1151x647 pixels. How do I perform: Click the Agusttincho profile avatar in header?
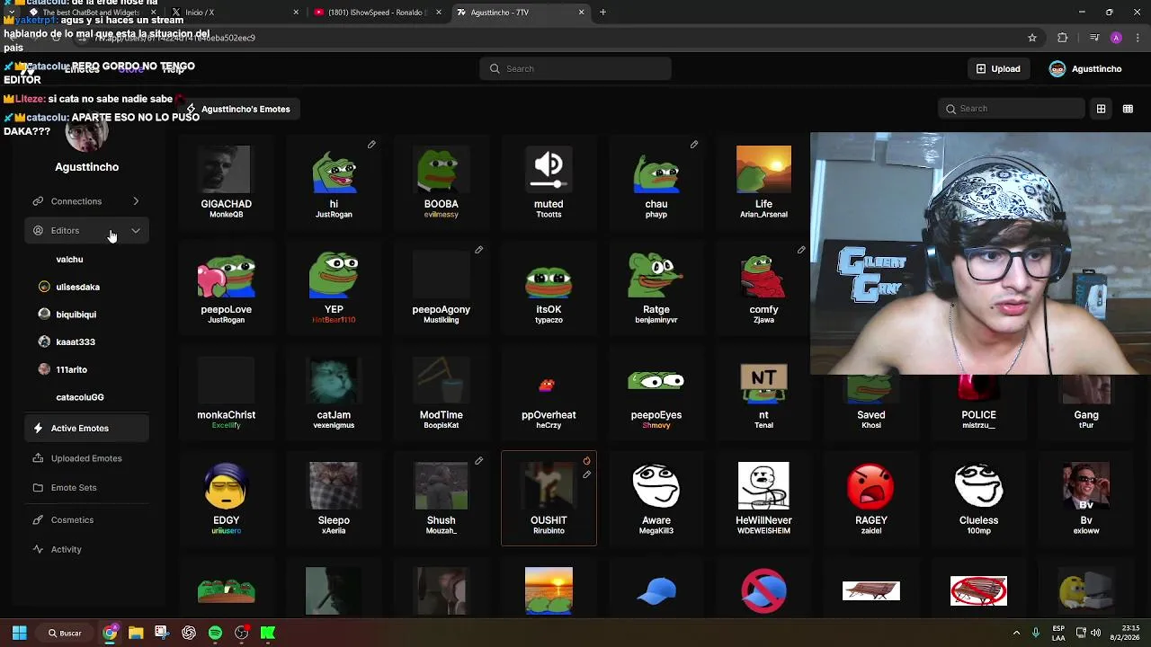click(1057, 69)
